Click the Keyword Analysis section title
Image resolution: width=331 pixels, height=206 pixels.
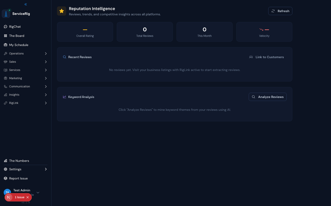click(x=81, y=97)
